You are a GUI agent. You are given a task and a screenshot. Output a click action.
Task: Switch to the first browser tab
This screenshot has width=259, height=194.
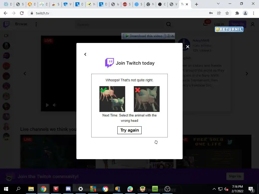coord(8,4)
